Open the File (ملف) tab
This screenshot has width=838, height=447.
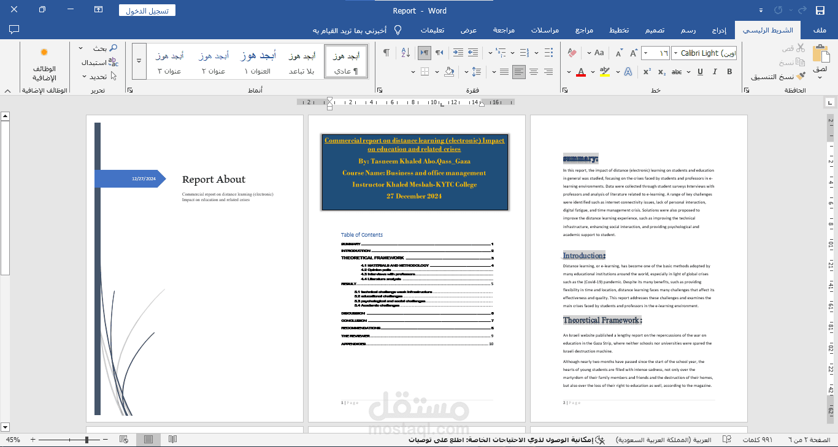pos(819,30)
